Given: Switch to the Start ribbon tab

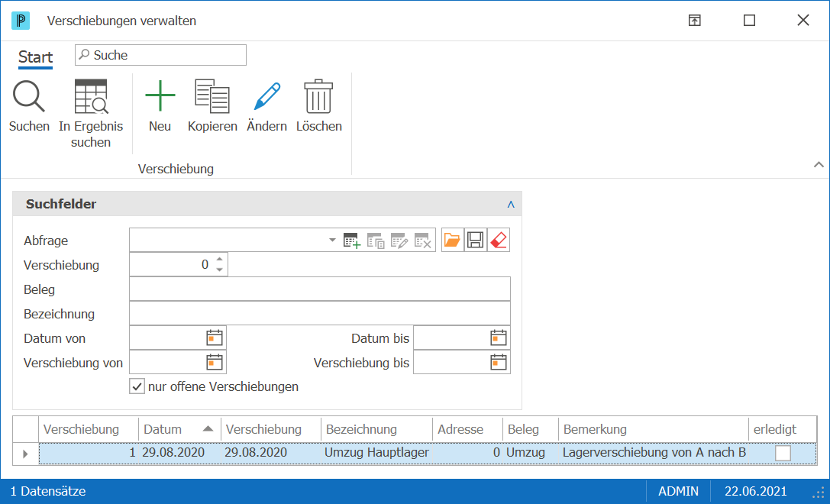Looking at the screenshot, I should (x=35, y=57).
